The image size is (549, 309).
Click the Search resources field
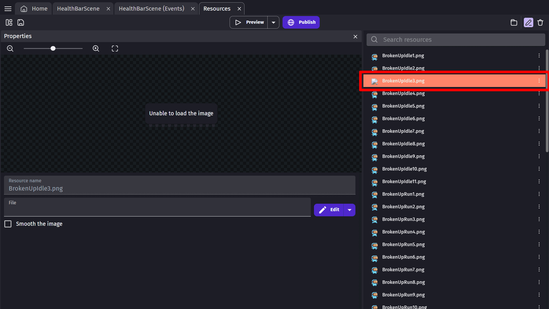pyautogui.click(x=460, y=39)
